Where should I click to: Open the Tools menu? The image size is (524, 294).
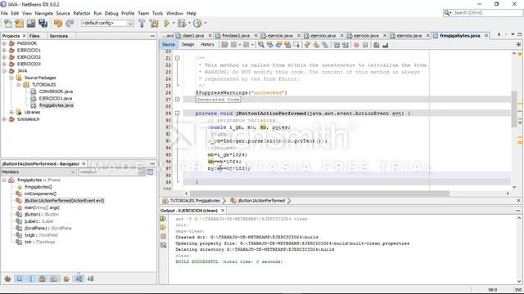pyautogui.click(x=157, y=13)
